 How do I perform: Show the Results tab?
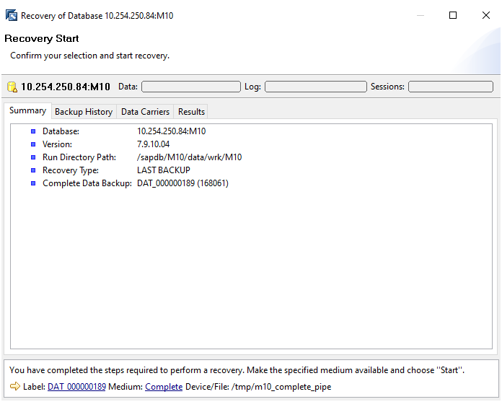tap(192, 112)
